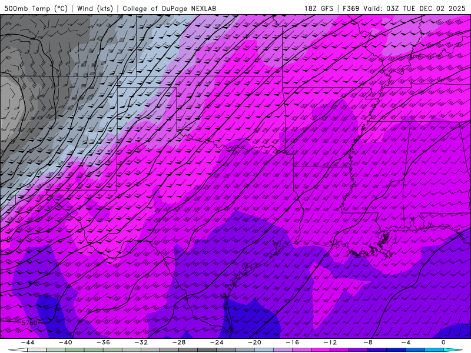Click the 'Wind (kts)' header label
This screenshot has width=471, height=353.
95,8
